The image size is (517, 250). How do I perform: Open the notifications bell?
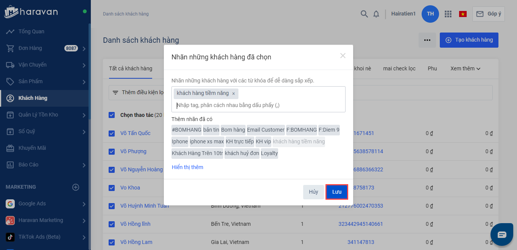376,14
